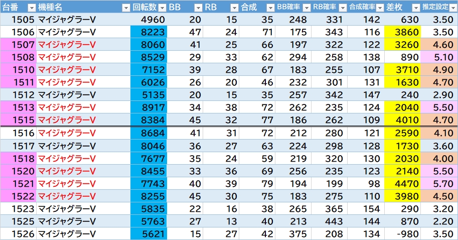Select the 回転数 cell 5621
The height and width of the screenshot is (240, 458).
coord(148,234)
